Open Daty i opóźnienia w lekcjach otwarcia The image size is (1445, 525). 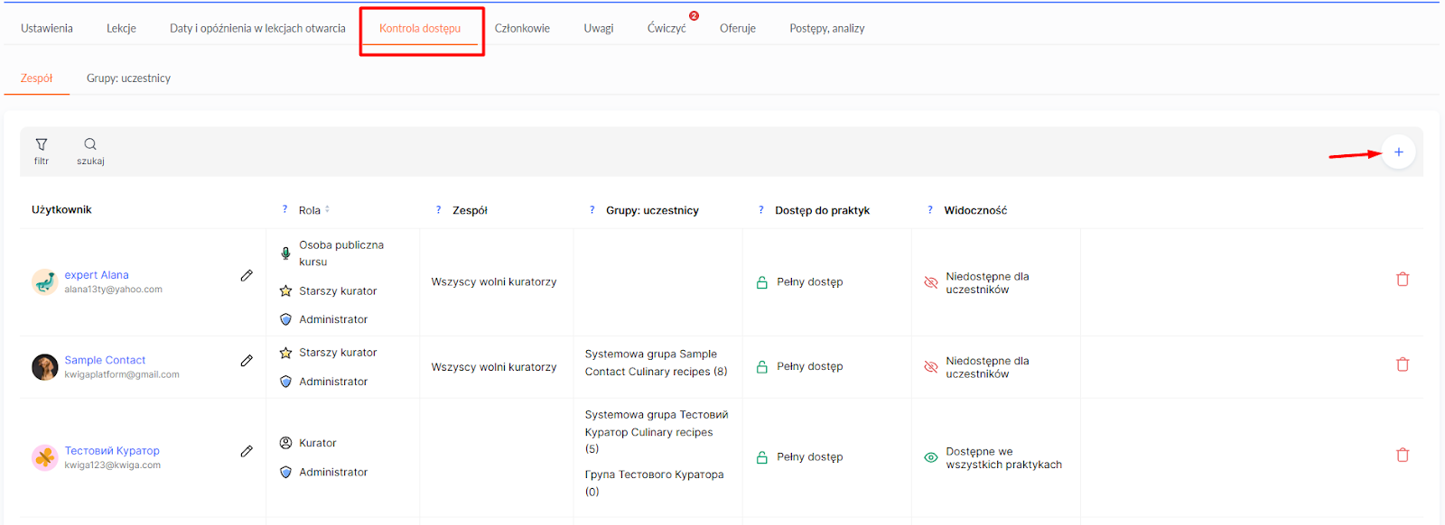pos(257,28)
